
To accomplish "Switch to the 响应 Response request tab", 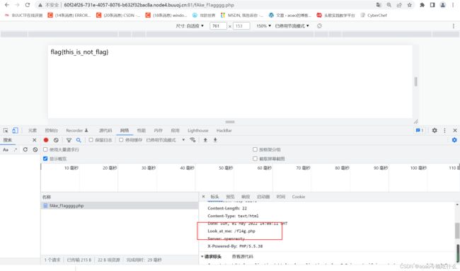I will 246,197.
